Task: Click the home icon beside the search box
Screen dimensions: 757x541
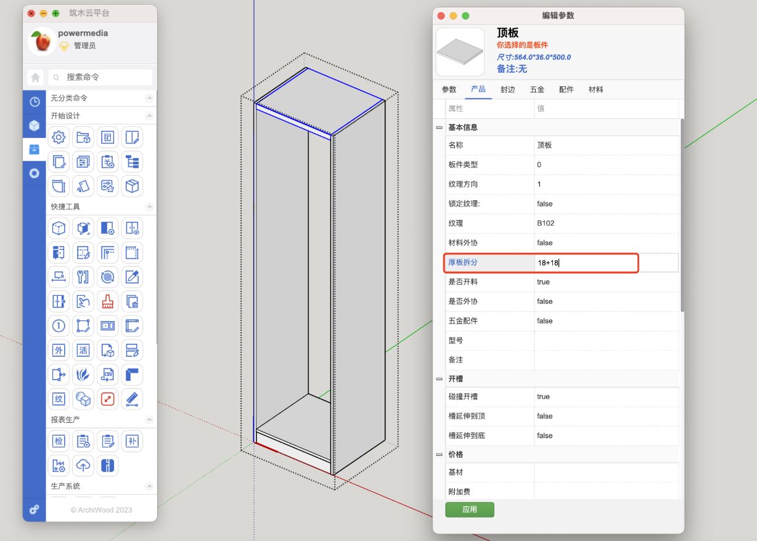Action: click(x=35, y=78)
